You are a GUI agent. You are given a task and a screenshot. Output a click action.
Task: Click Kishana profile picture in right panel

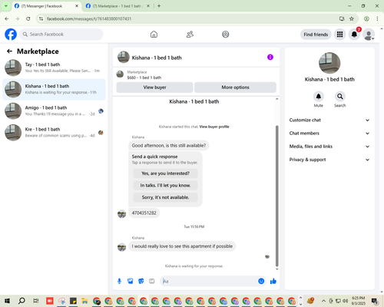click(329, 63)
